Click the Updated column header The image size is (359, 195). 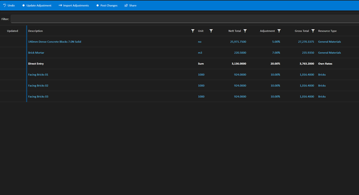click(x=12, y=31)
